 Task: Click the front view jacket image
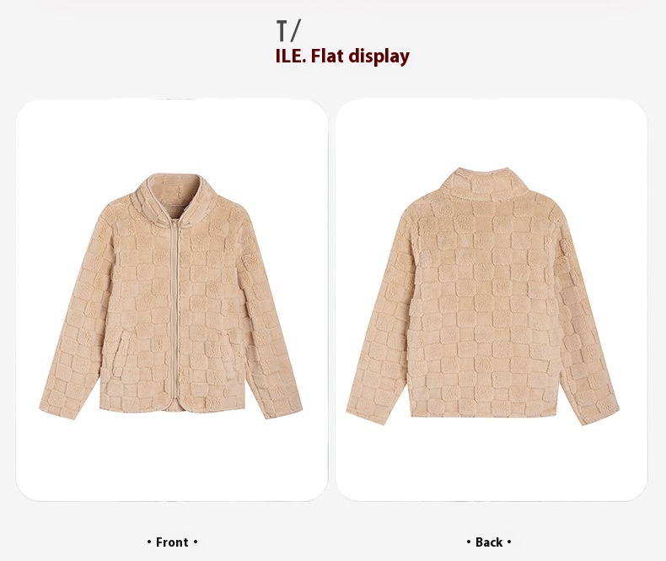(x=171, y=296)
